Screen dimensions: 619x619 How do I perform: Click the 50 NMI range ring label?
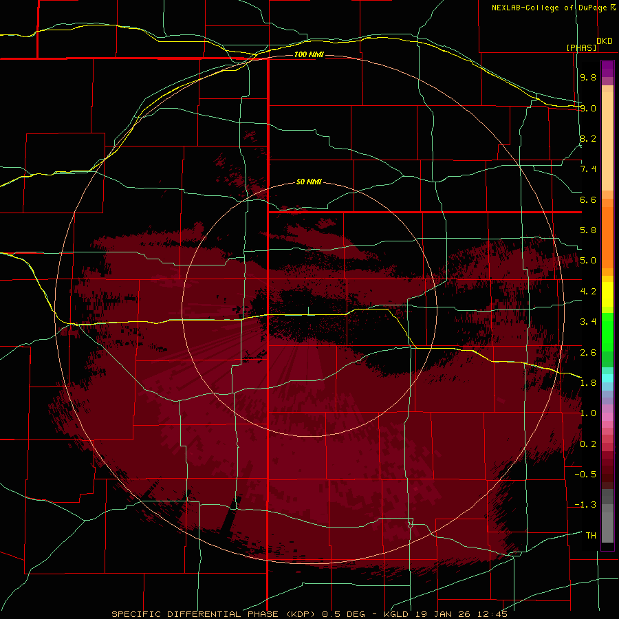click(309, 182)
